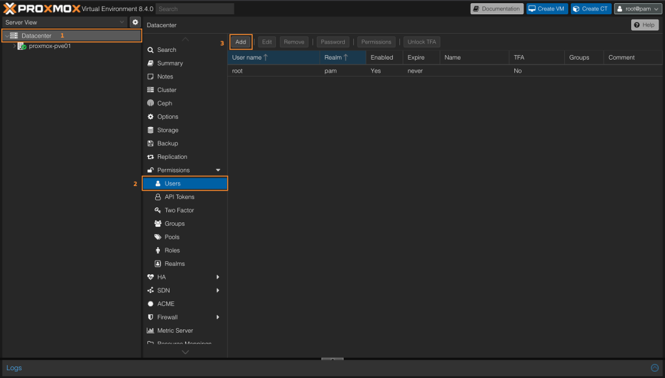Select API Tokens menu item
Image resolution: width=665 pixels, height=378 pixels.
pyautogui.click(x=179, y=197)
